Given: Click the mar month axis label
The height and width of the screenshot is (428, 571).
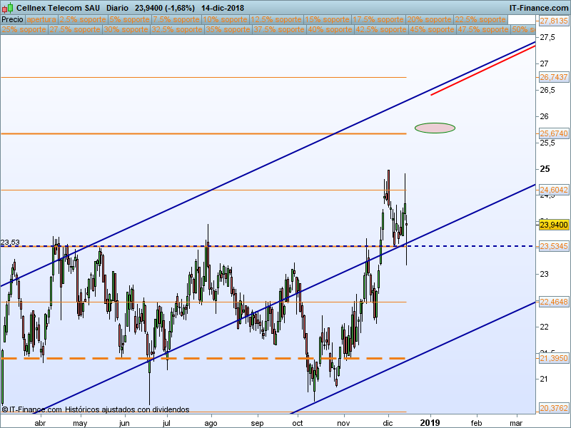Looking at the screenshot, I should 516,423.
